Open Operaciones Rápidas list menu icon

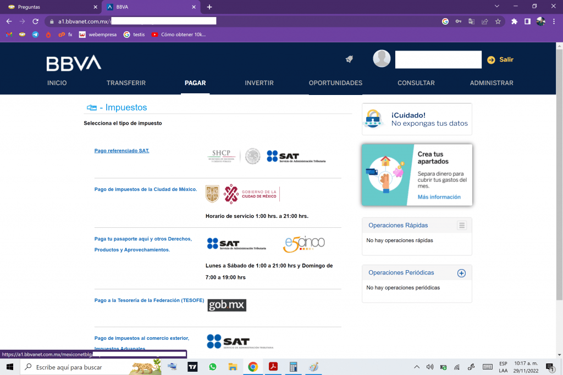[x=462, y=225]
